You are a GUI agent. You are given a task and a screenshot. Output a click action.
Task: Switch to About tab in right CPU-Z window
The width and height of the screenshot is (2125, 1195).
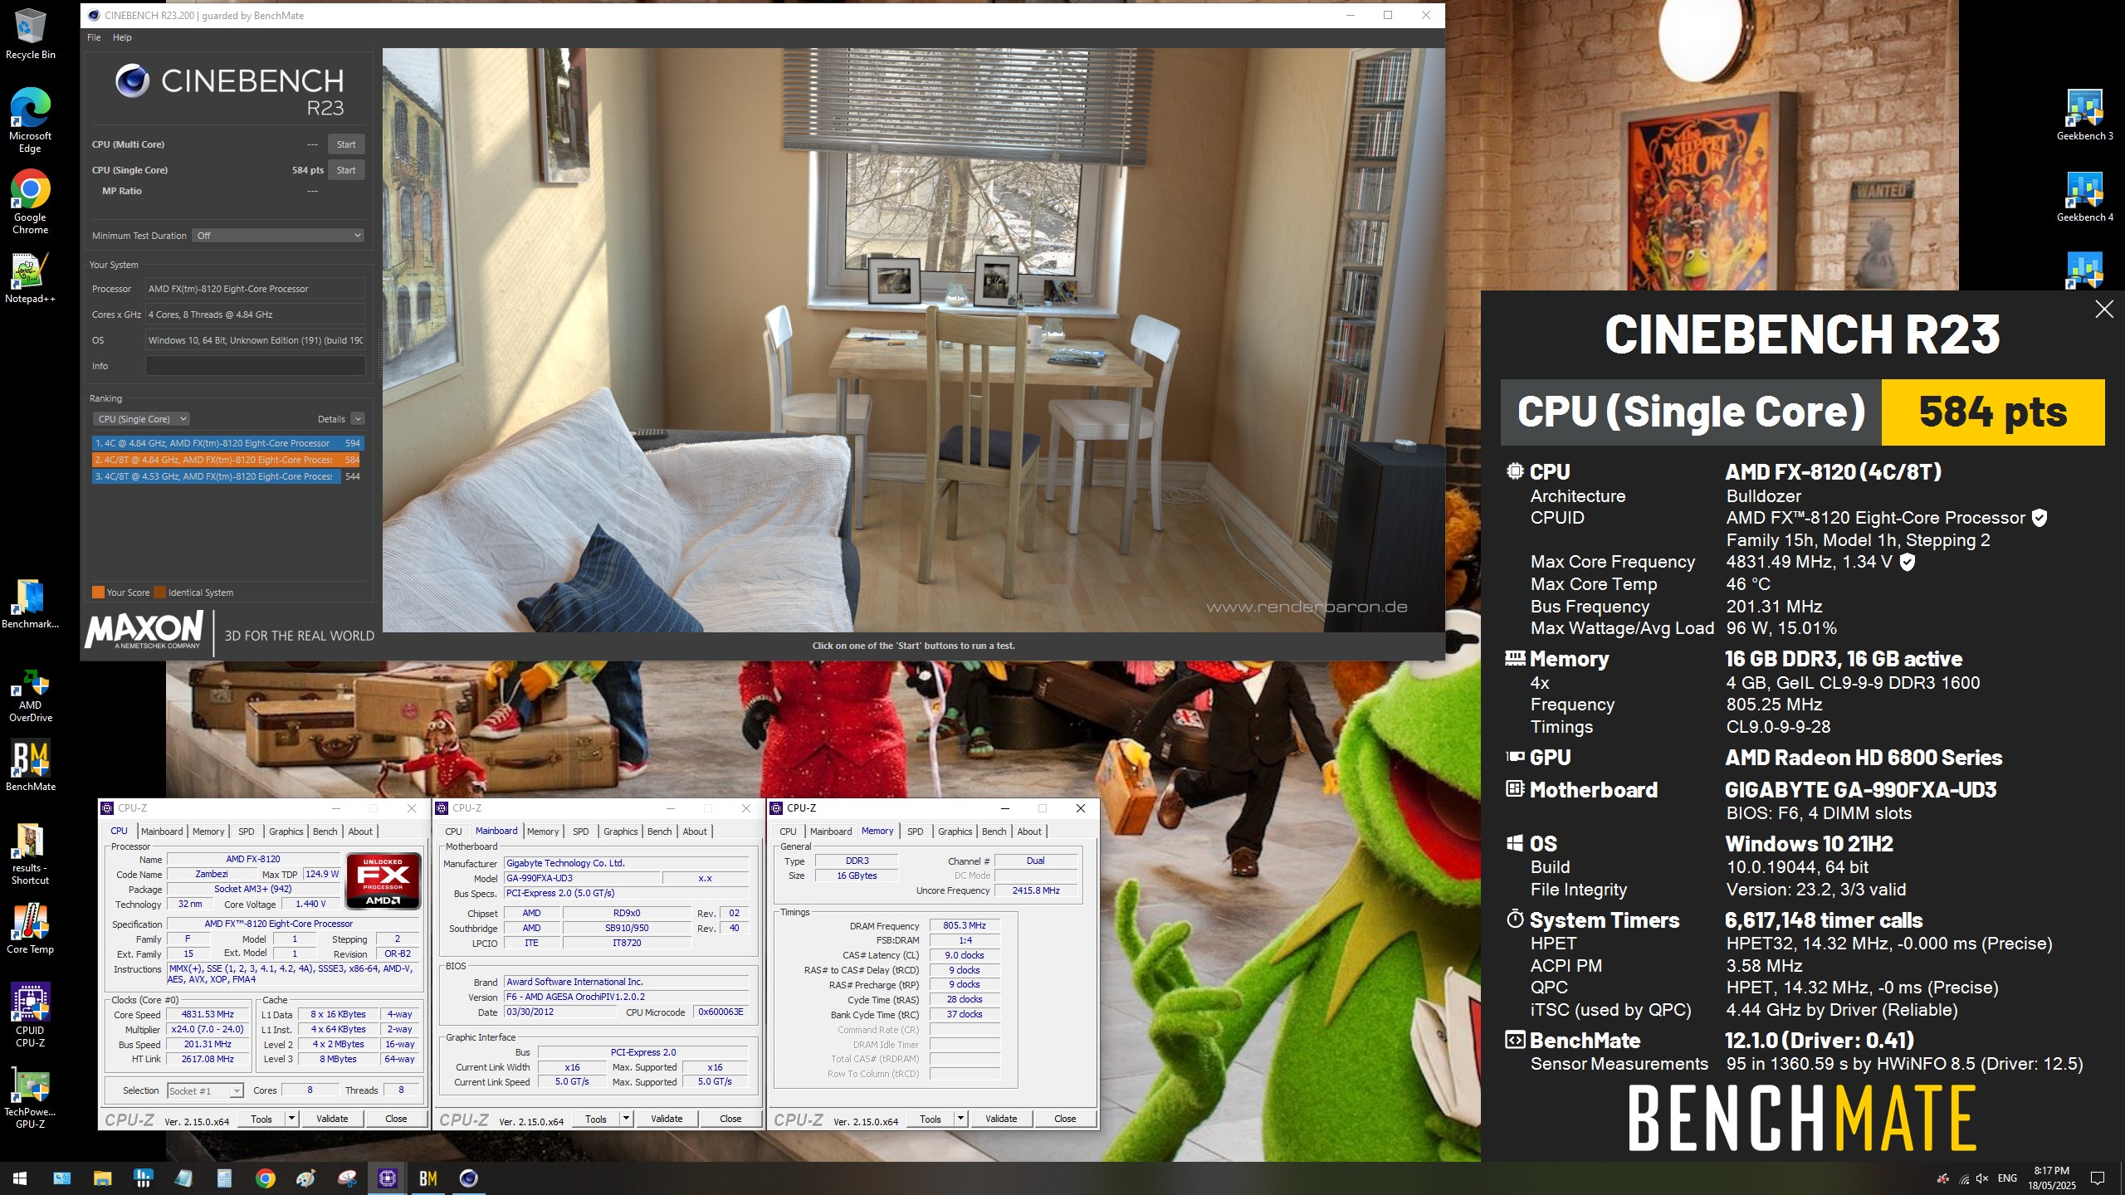[x=1029, y=832]
